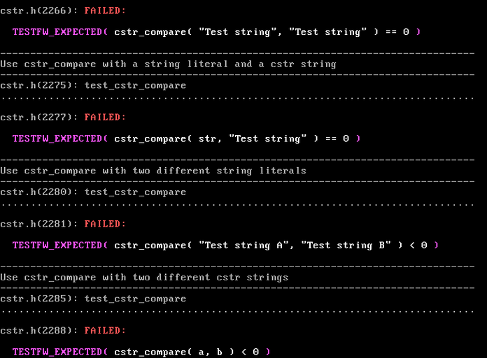Viewport: 487px width, 358px height.
Task: Click FAILED label next to cstr.h(2281)
Action: (105, 224)
